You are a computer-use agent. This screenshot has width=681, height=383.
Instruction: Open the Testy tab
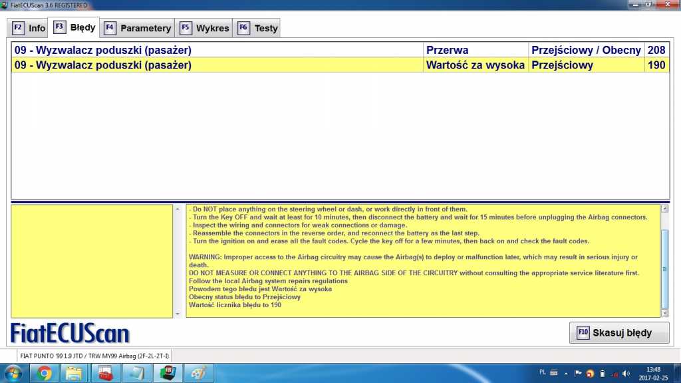pyautogui.click(x=258, y=28)
